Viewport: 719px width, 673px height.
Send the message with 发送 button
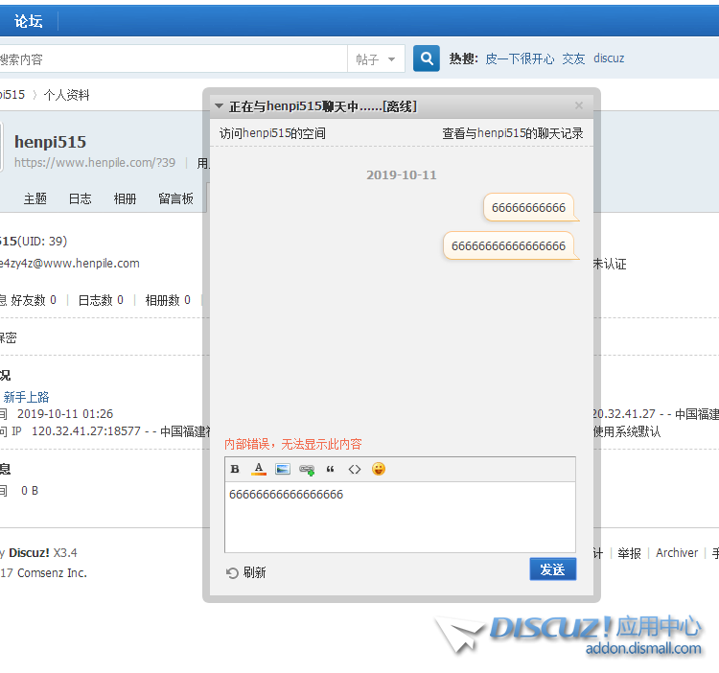coord(552,569)
